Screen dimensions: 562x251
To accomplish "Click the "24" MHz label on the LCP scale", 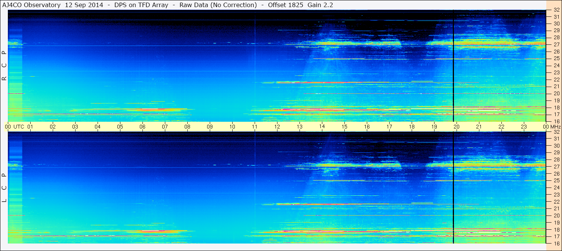I will pyautogui.click(x=556, y=188).
